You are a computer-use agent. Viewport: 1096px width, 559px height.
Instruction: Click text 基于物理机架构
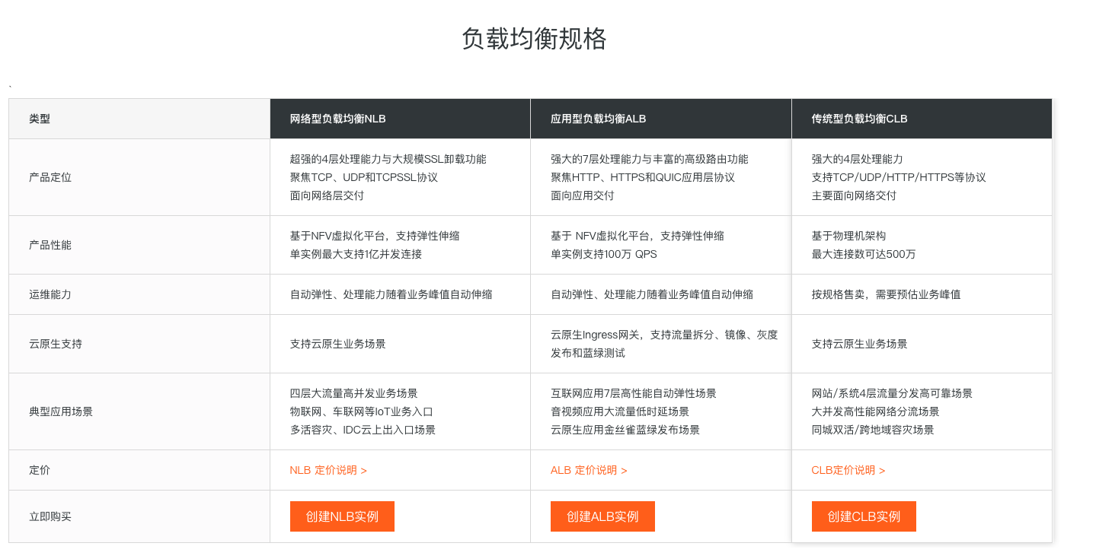point(849,236)
